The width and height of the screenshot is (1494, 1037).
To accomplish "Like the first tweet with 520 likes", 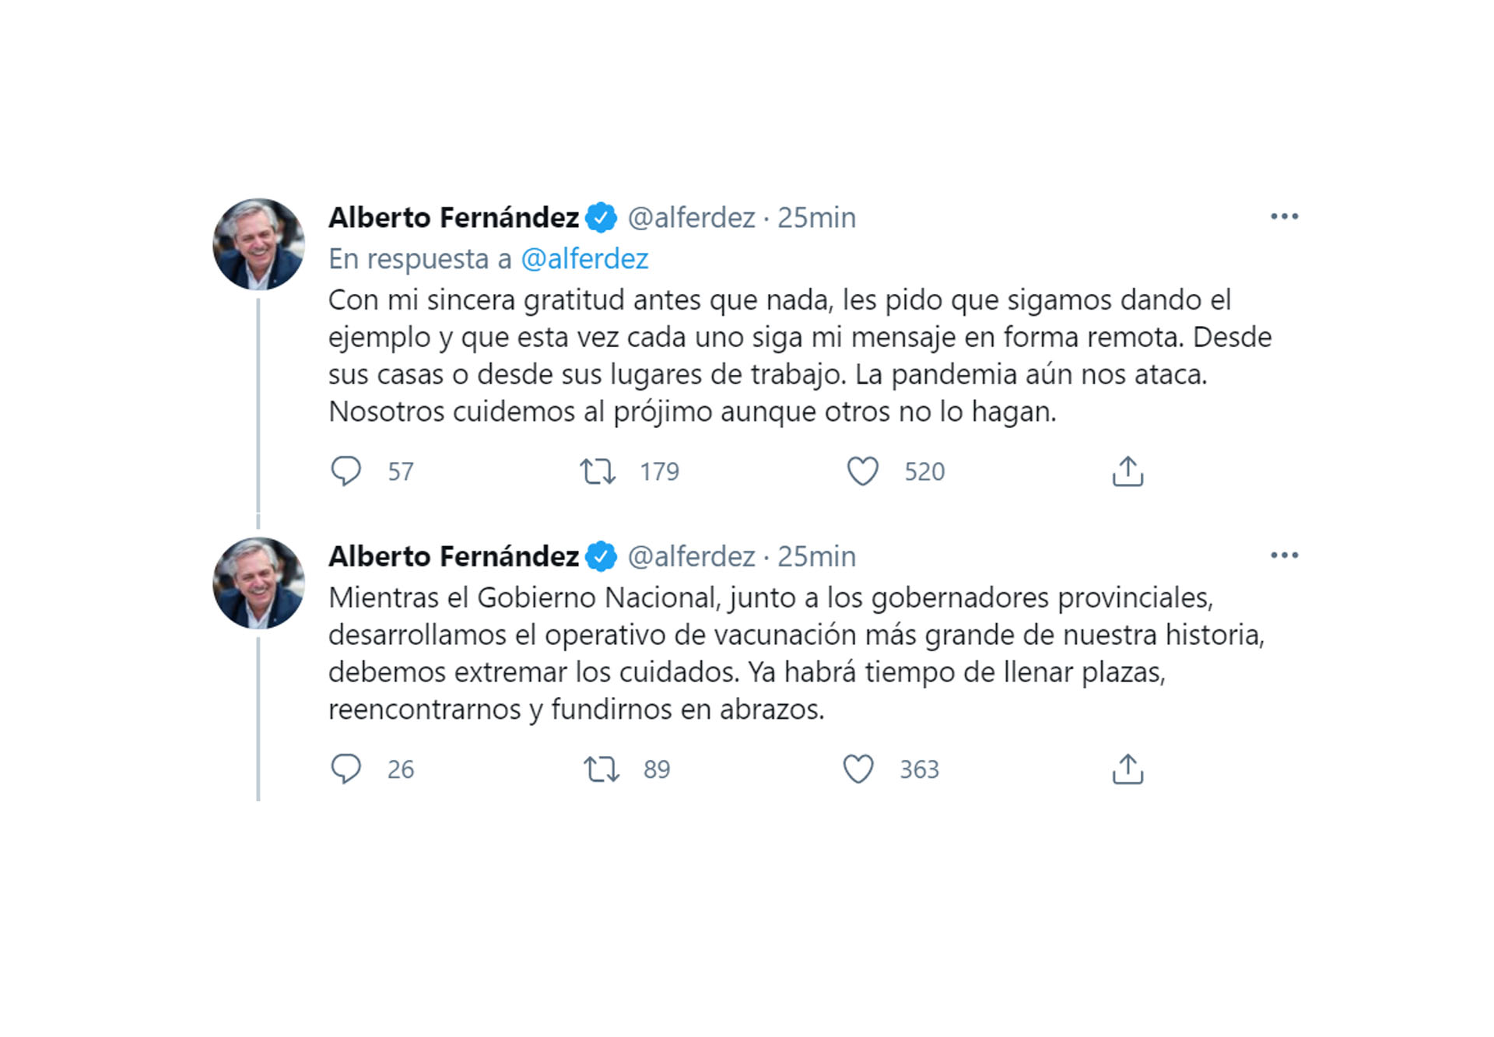I will click(x=862, y=471).
